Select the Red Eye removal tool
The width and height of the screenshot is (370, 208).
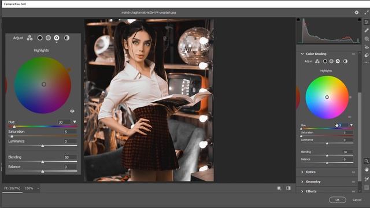tap(366, 47)
